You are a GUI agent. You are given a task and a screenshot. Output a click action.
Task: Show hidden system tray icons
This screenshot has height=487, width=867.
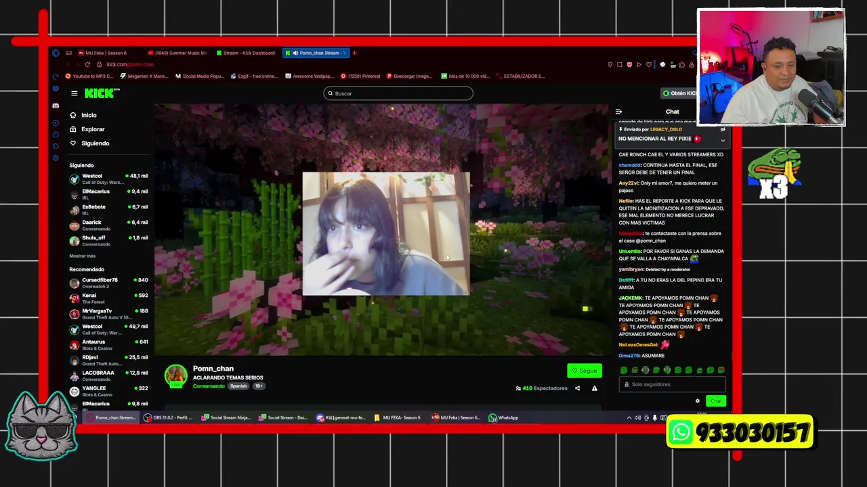click(629, 418)
